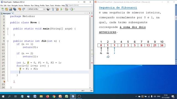Open the Help menu
Viewport: 177px width, 99px height.
[63, 5]
